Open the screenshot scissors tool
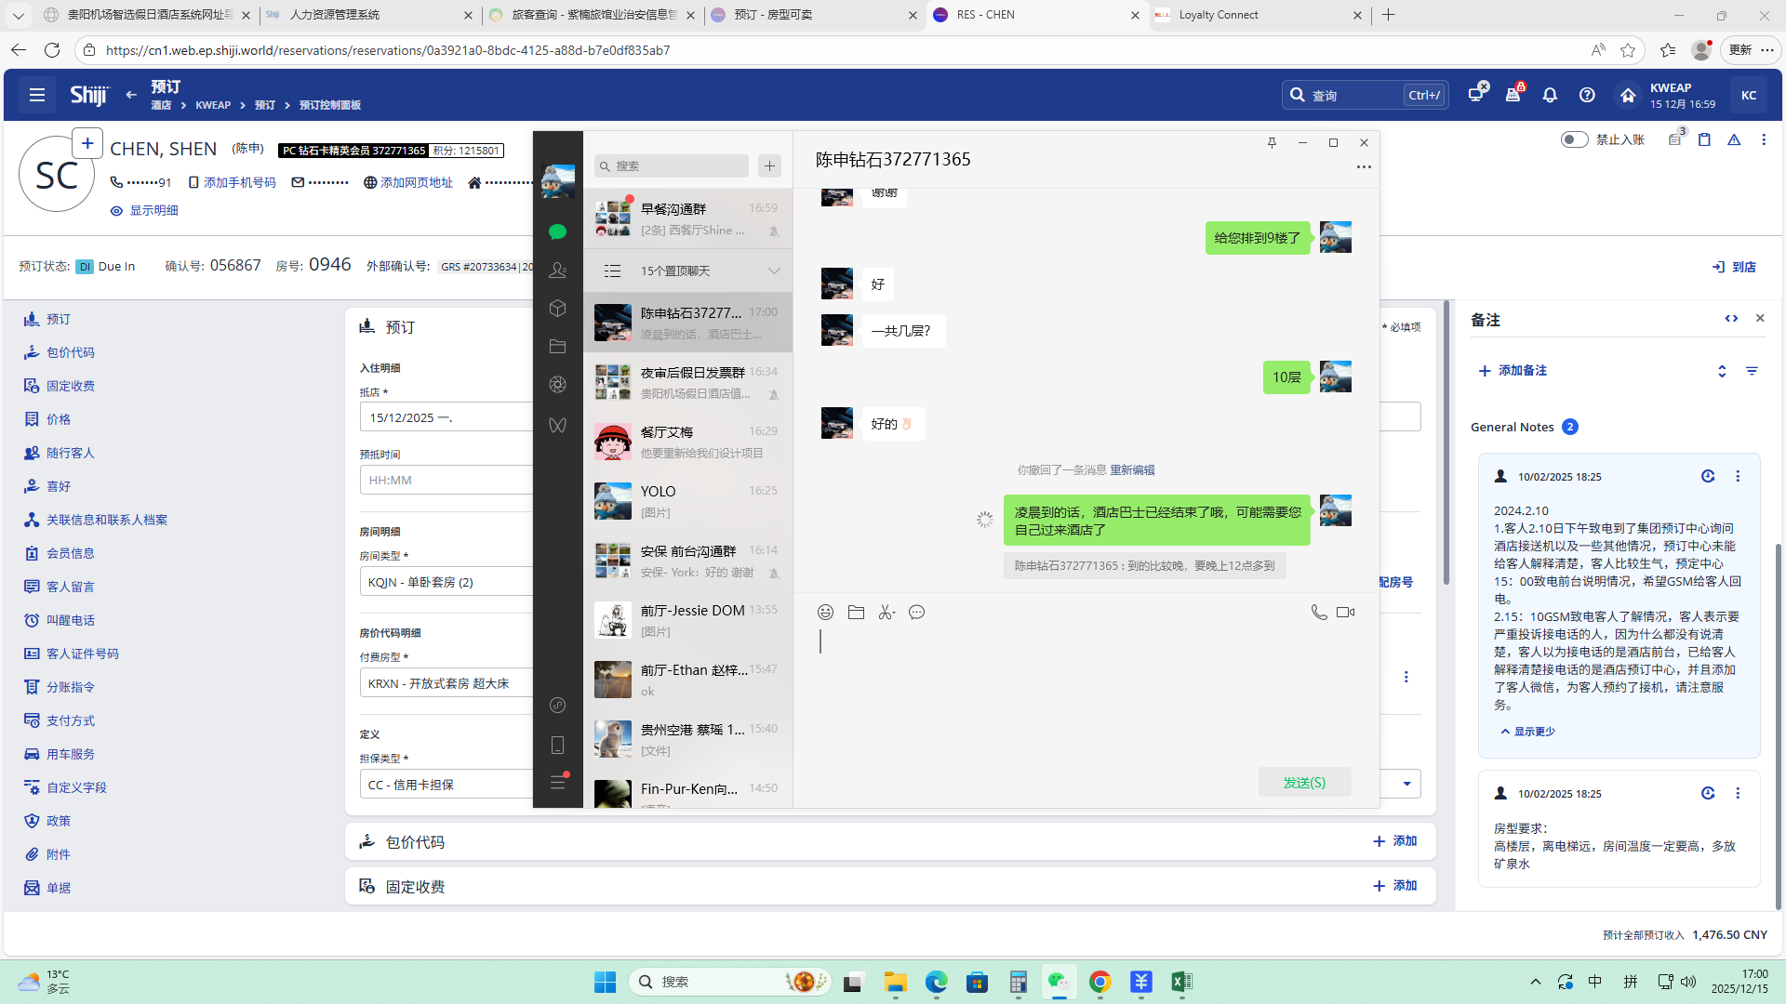Image resolution: width=1786 pixels, height=1004 pixels. [x=886, y=612]
